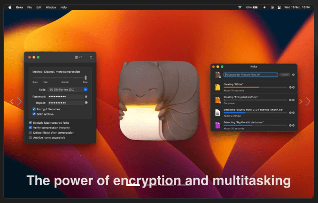Viewport: 318px width, 203px height.
Task: Open the 7Z format popup selector
Action: [83, 57]
